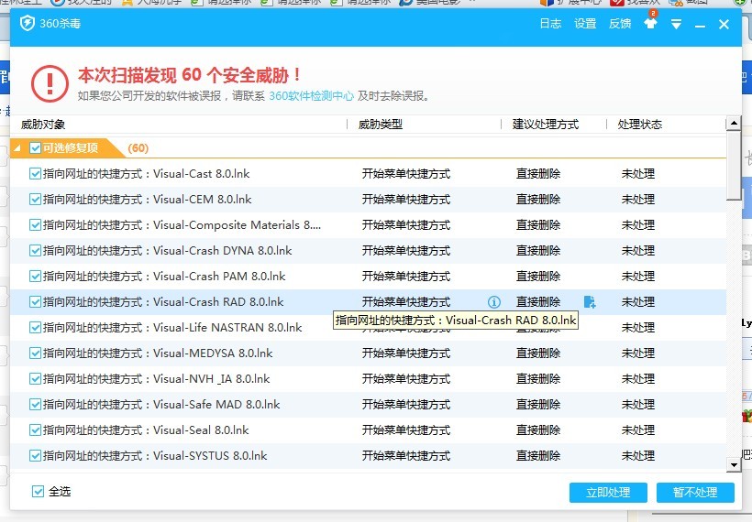This screenshot has width=752, height=522.
Task: Select Visual-Cast 8.0.lnk row text
Action: 147,173
